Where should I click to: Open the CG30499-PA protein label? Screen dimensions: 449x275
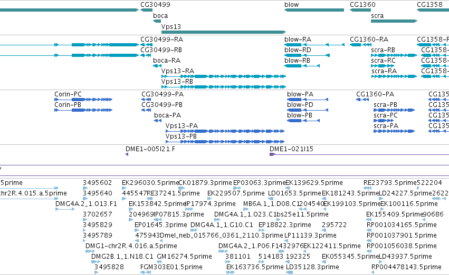pyautogui.click(x=163, y=94)
